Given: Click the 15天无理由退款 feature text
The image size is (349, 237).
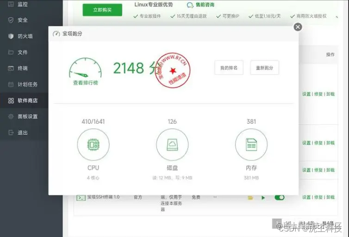Looking at the screenshot, I should pyautogui.click(x=192, y=16).
